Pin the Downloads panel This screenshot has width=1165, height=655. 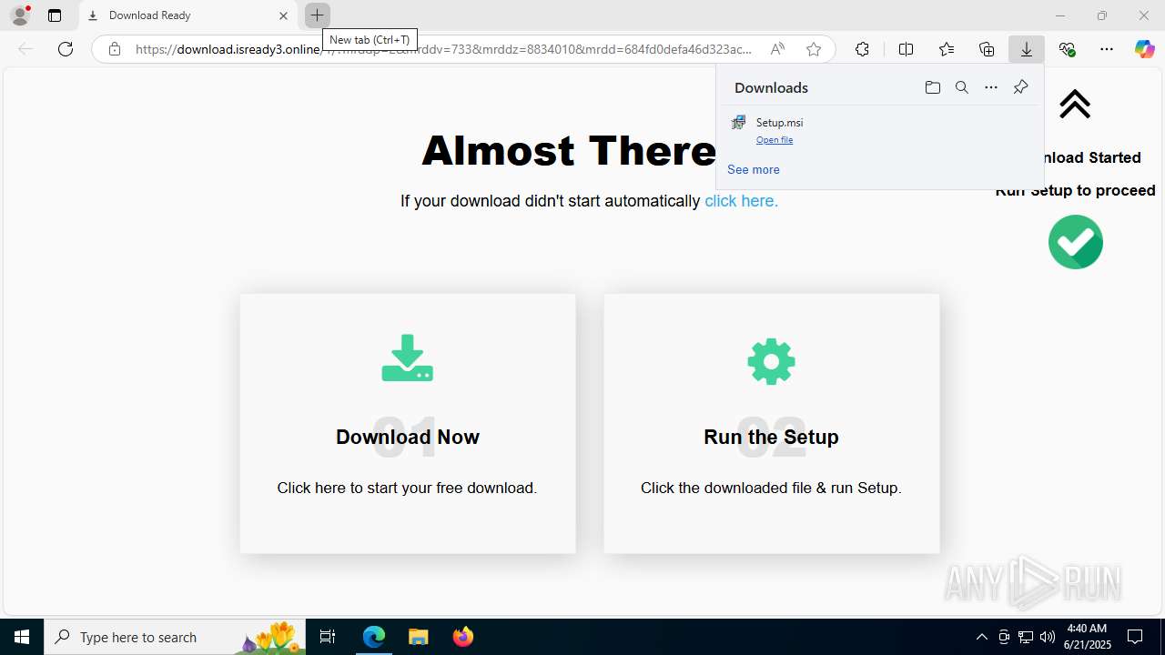pyautogui.click(x=1020, y=87)
